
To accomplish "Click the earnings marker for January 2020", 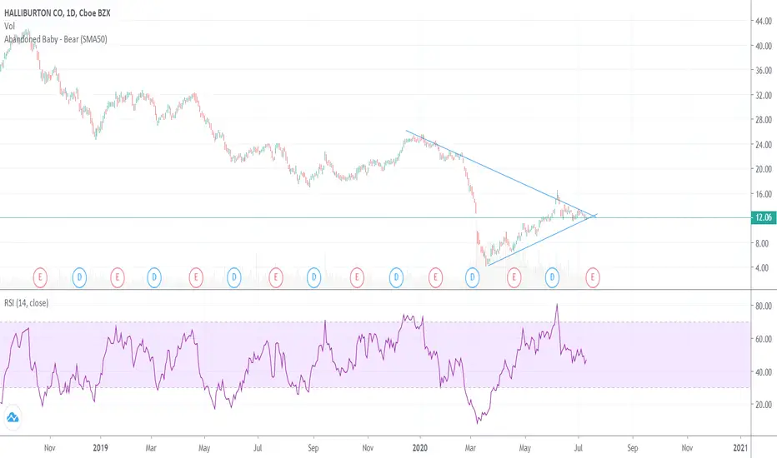I will [x=435, y=278].
